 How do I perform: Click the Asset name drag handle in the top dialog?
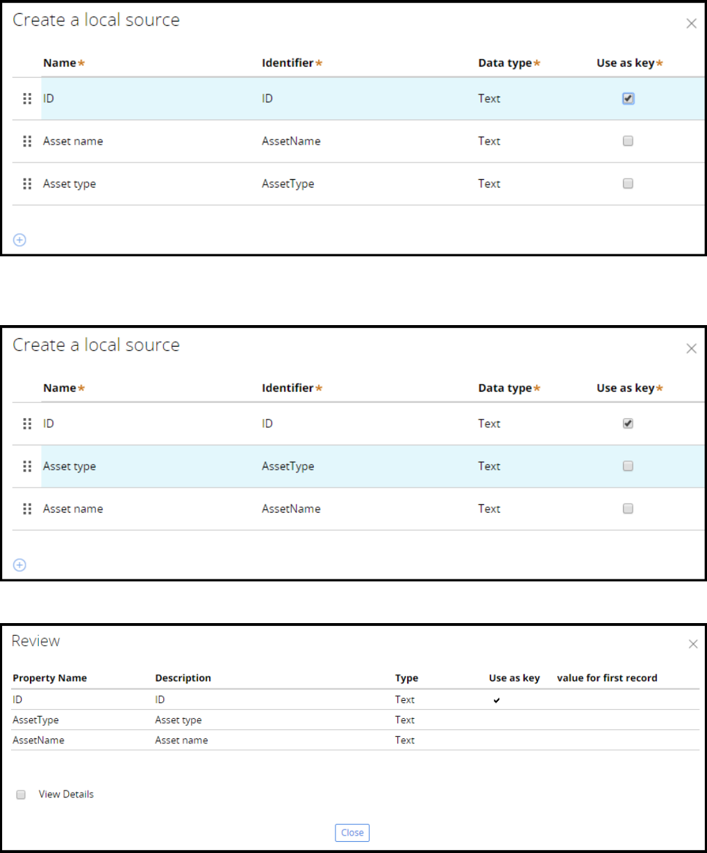[27, 141]
